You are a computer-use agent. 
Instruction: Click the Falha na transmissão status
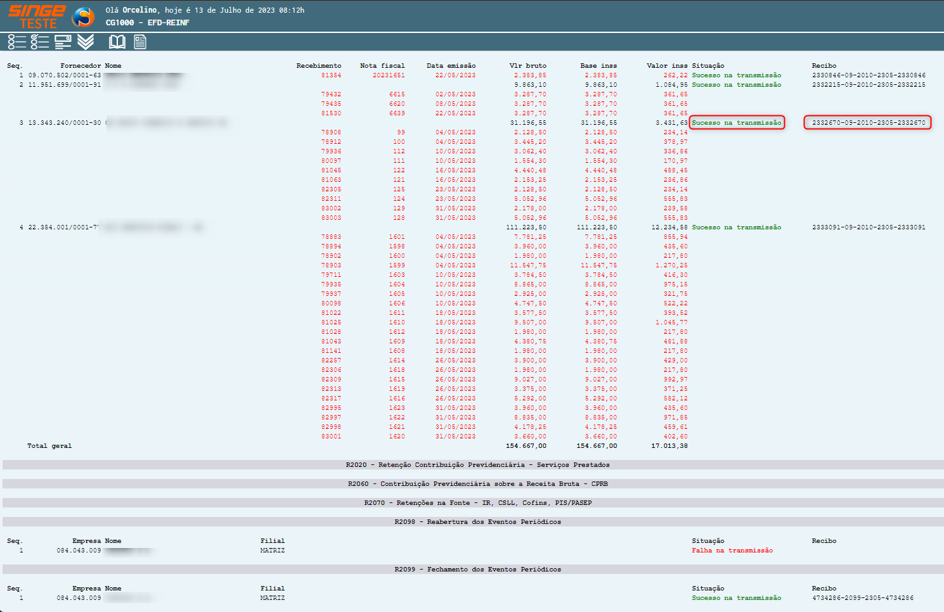coord(732,551)
